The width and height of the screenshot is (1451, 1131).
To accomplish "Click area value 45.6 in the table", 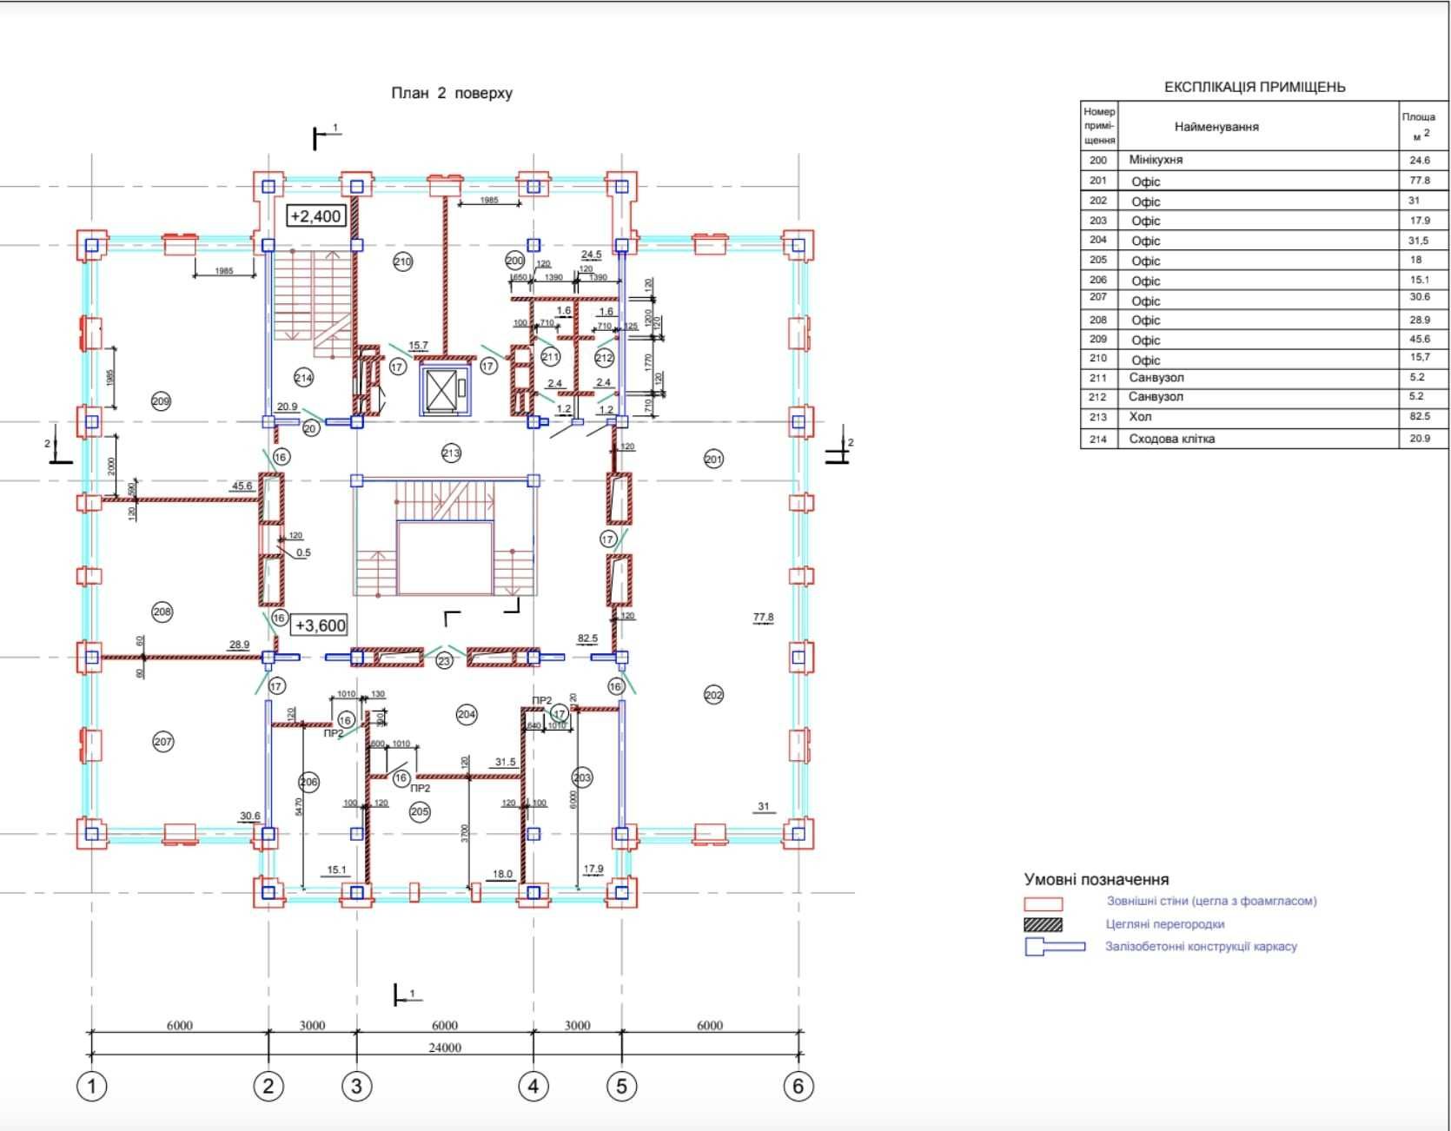I will 1420,340.
